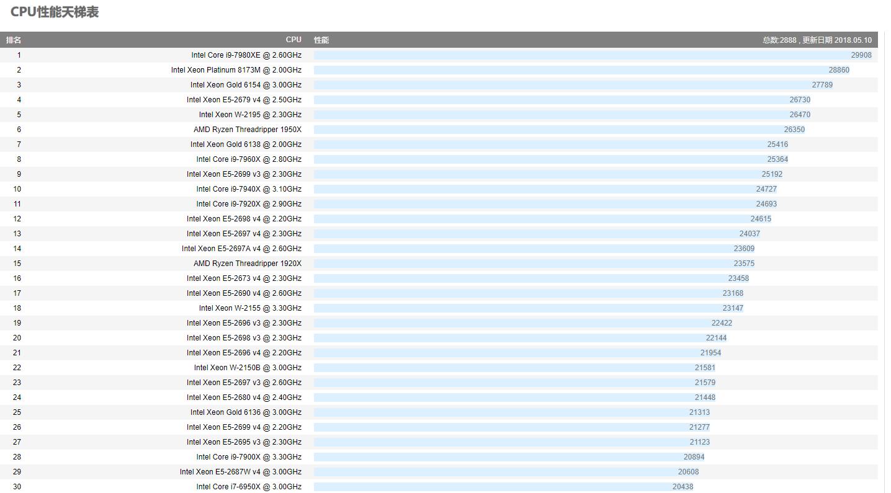Click the score value 21954

710,353
